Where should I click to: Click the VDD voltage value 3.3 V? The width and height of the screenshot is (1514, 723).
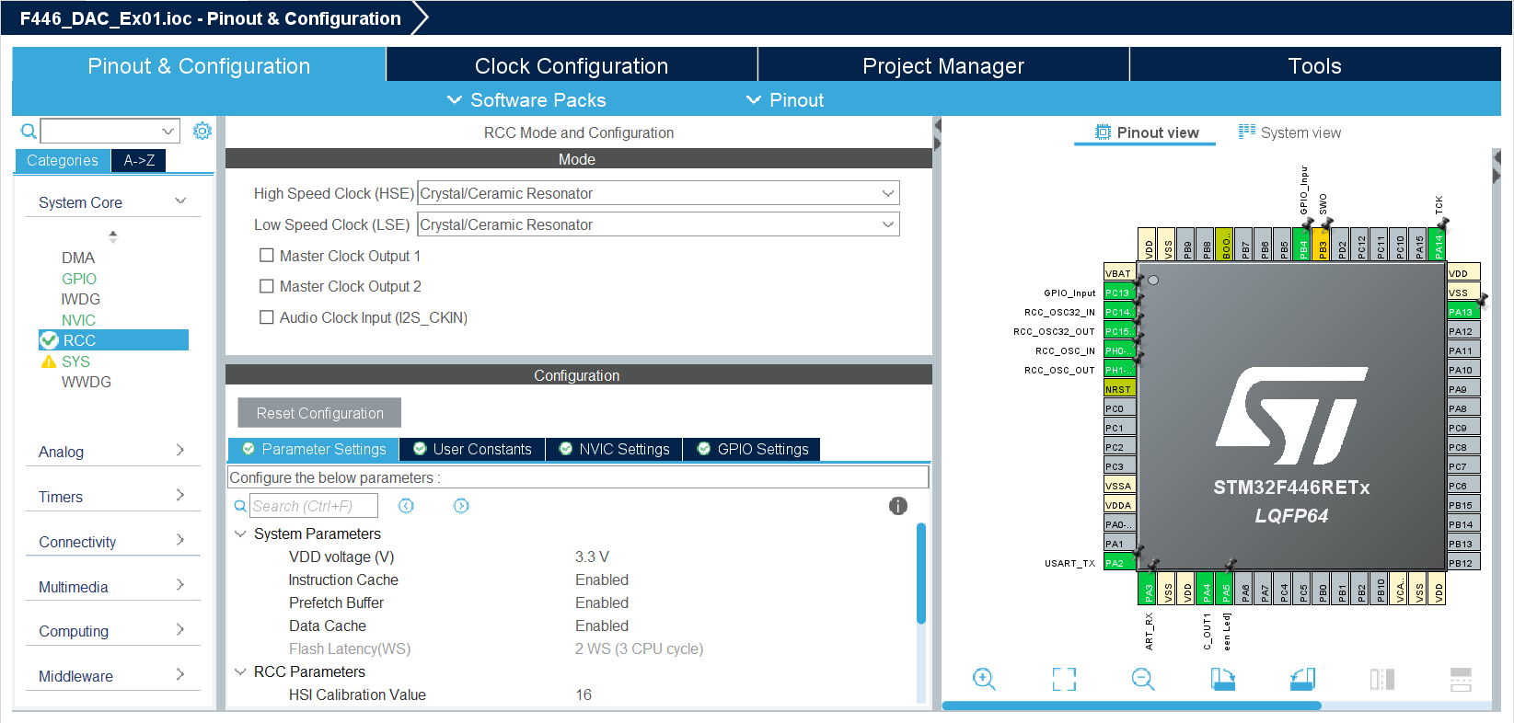tap(592, 557)
